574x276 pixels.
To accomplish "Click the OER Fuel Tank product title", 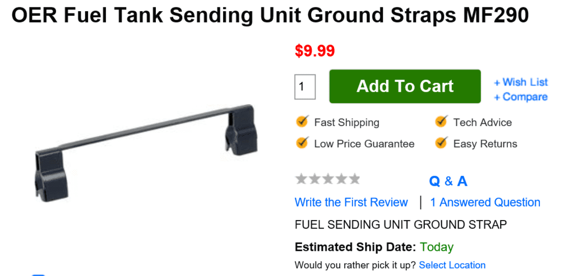I will click(270, 16).
